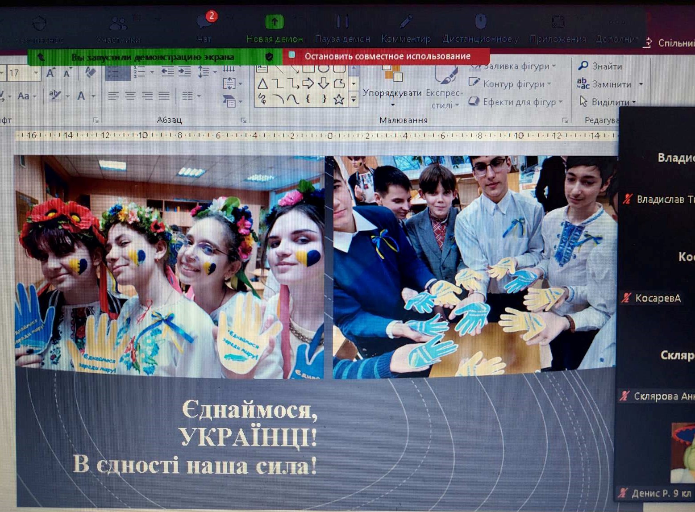
Task: Select the right brace shape
Action: click(x=324, y=99)
